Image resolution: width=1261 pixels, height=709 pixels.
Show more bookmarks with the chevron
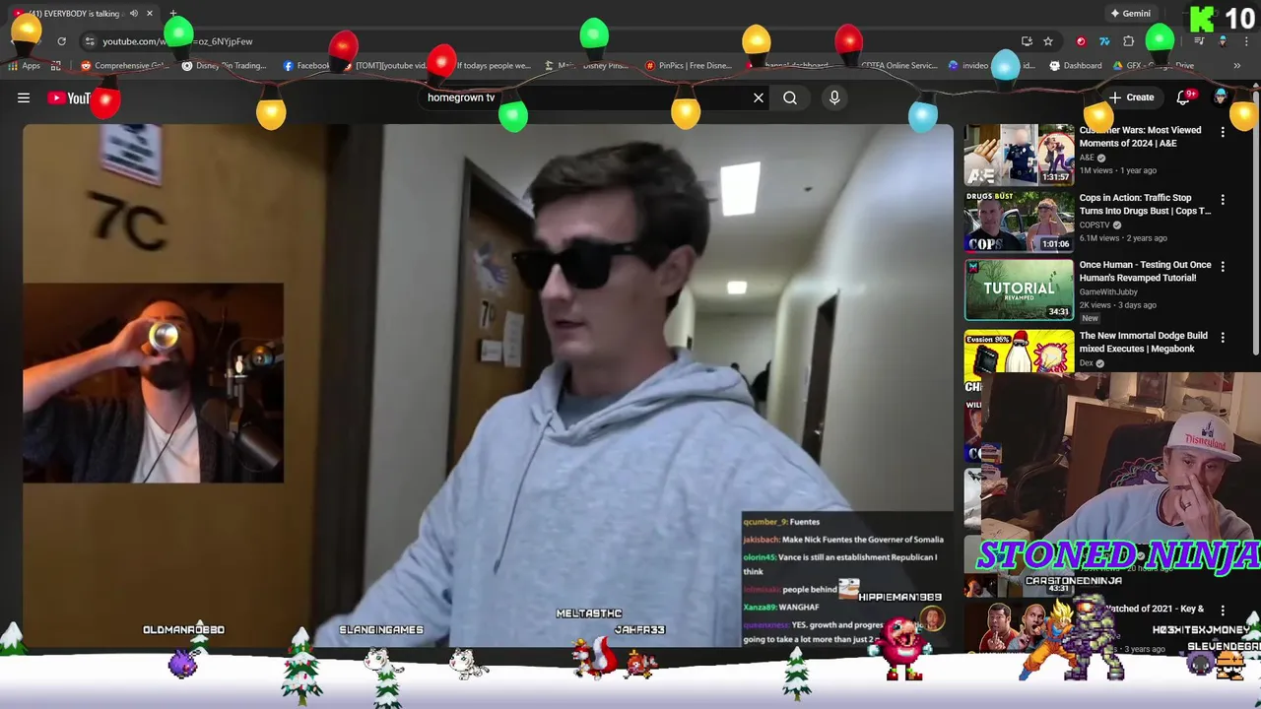(1236, 66)
